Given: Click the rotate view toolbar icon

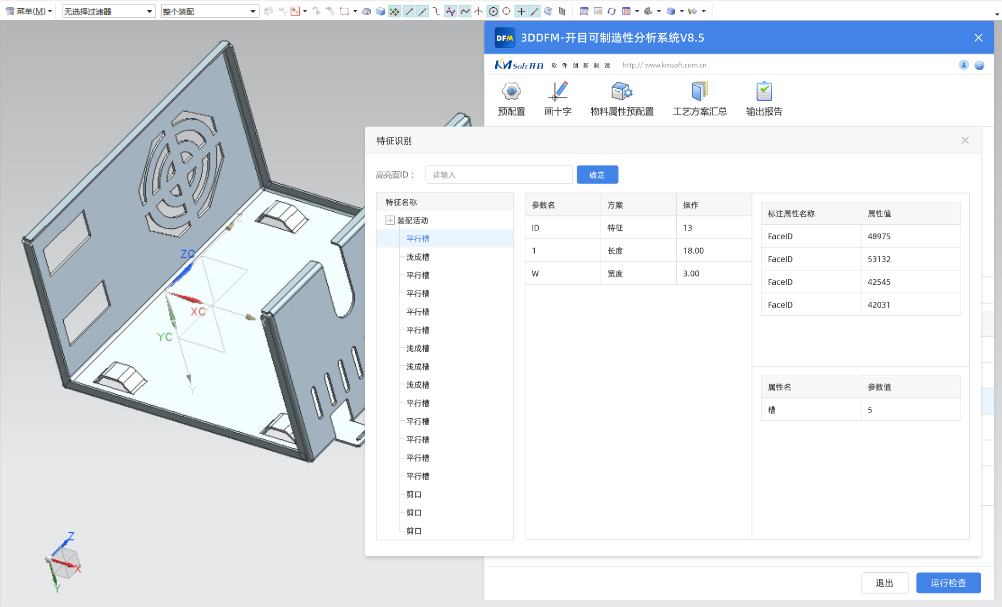Looking at the screenshot, I should (x=611, y=11).
